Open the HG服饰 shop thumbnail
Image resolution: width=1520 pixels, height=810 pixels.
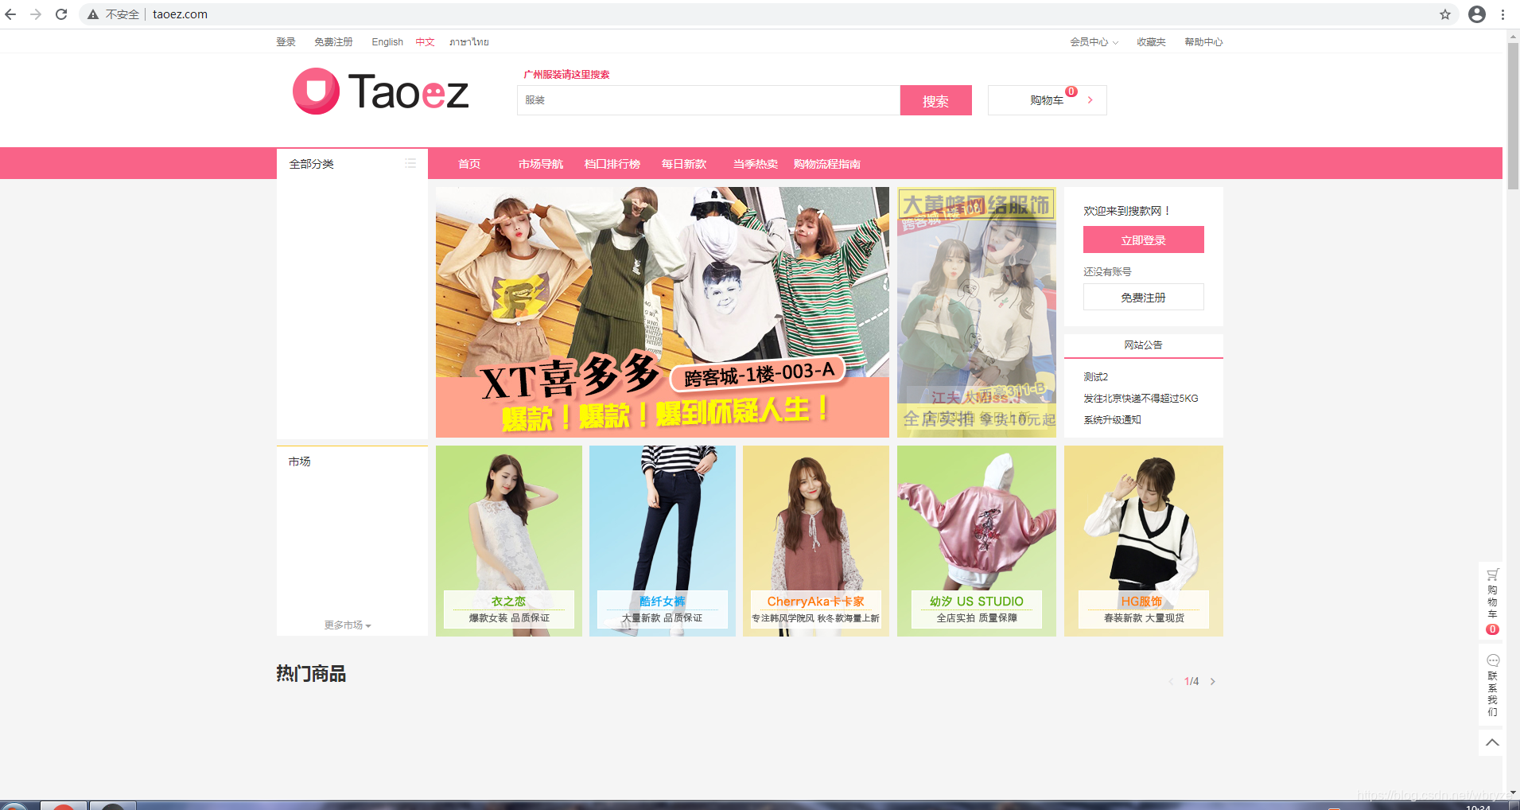pos(1144,541)
